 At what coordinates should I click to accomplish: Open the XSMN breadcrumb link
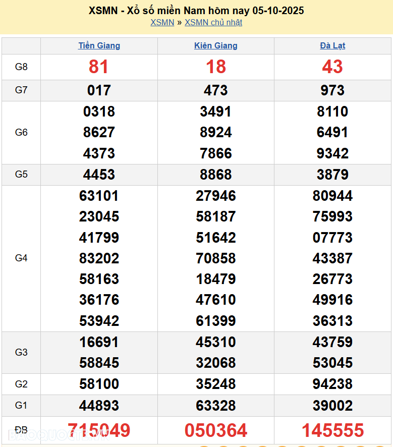pos(162,23)
